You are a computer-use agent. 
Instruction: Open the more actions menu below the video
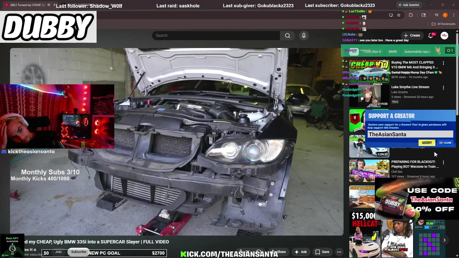[339, 252]
